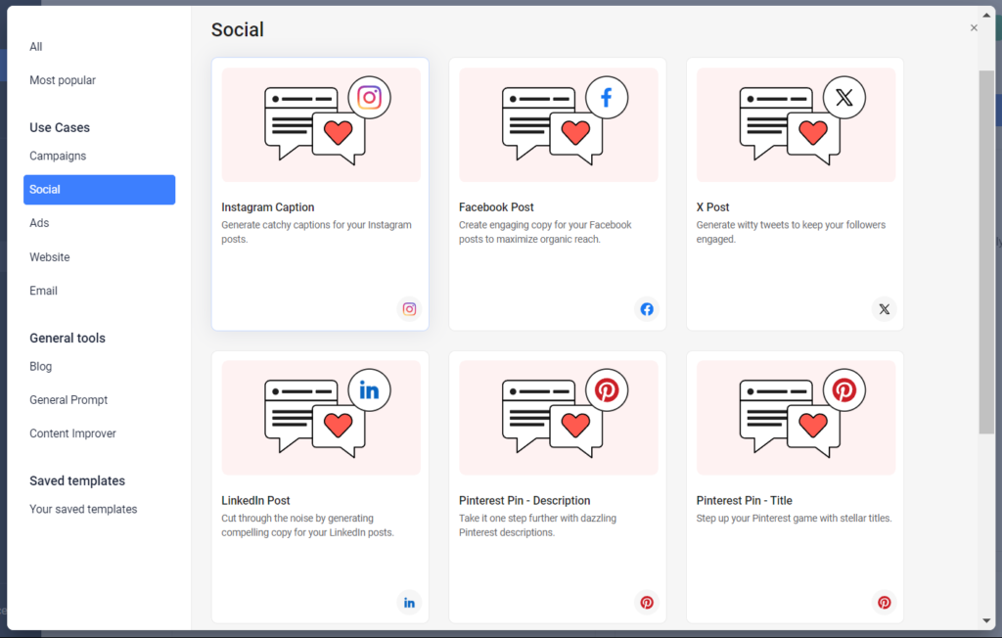Click the small Pinterest icon on Pinterest Pin - Description card
This screenshot has height=638, width=1002.
(x=647, y=602)
